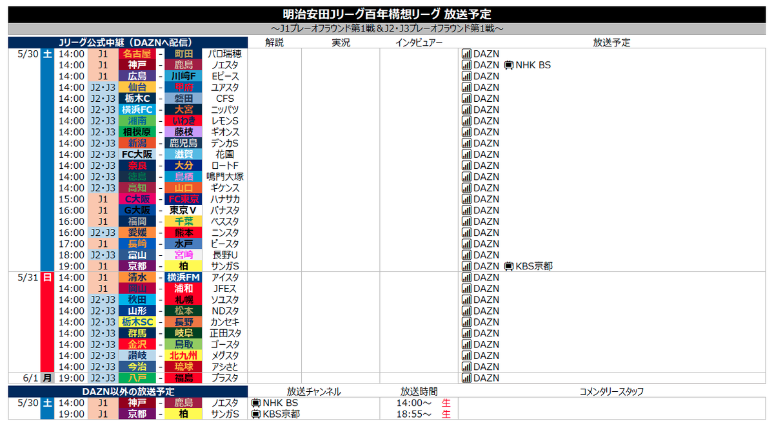The height and width of the screenshot is (426, 774).
Task: Select the 熊本 team cell
Action: coord(183,233)
